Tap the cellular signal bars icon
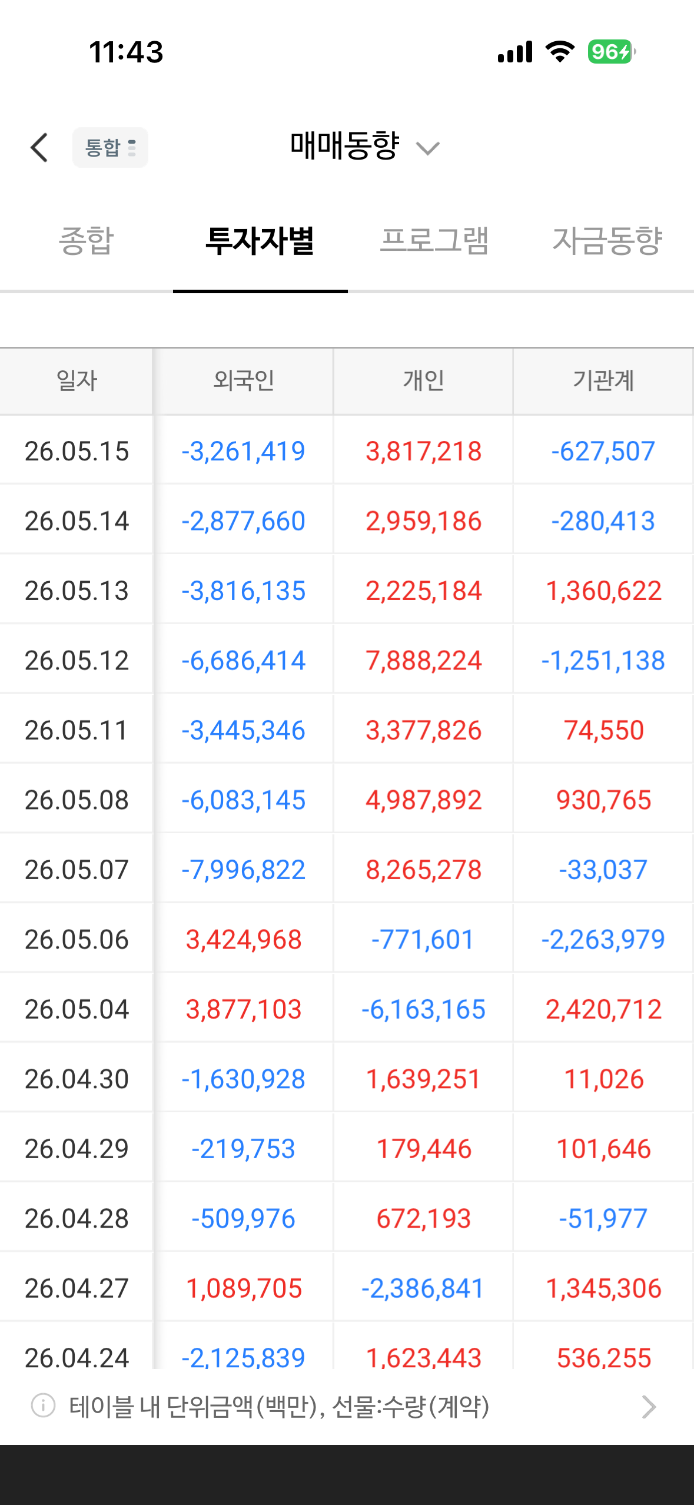Image resolution: width=694 pixels, height=1505 pixels. [x=515, y=52]
